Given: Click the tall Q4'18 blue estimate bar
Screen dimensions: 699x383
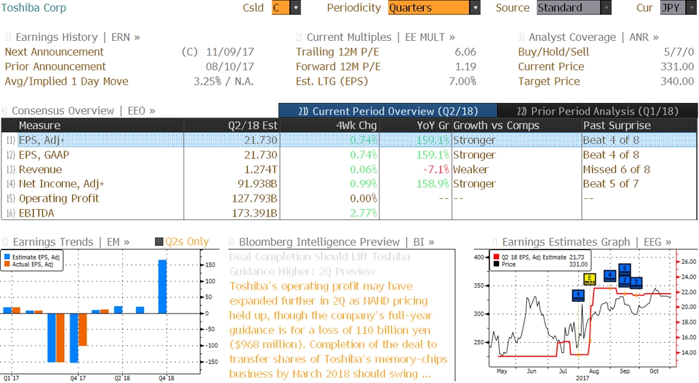Looking at the screenshot, I should click(x=162, y=286).
